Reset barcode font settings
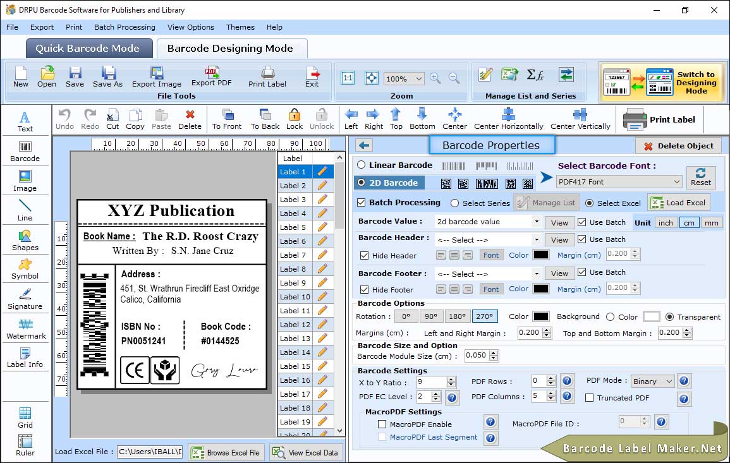 click(x=701, y=177)
